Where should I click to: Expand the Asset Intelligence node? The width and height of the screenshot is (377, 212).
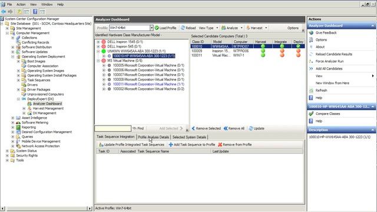(13, 118)
